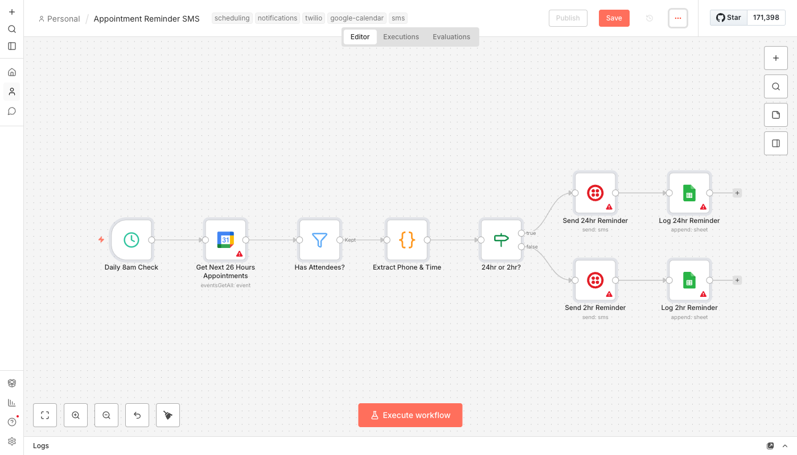The image size is (797, 455).
Task: Save the workflow
Action: coord(614,18)
